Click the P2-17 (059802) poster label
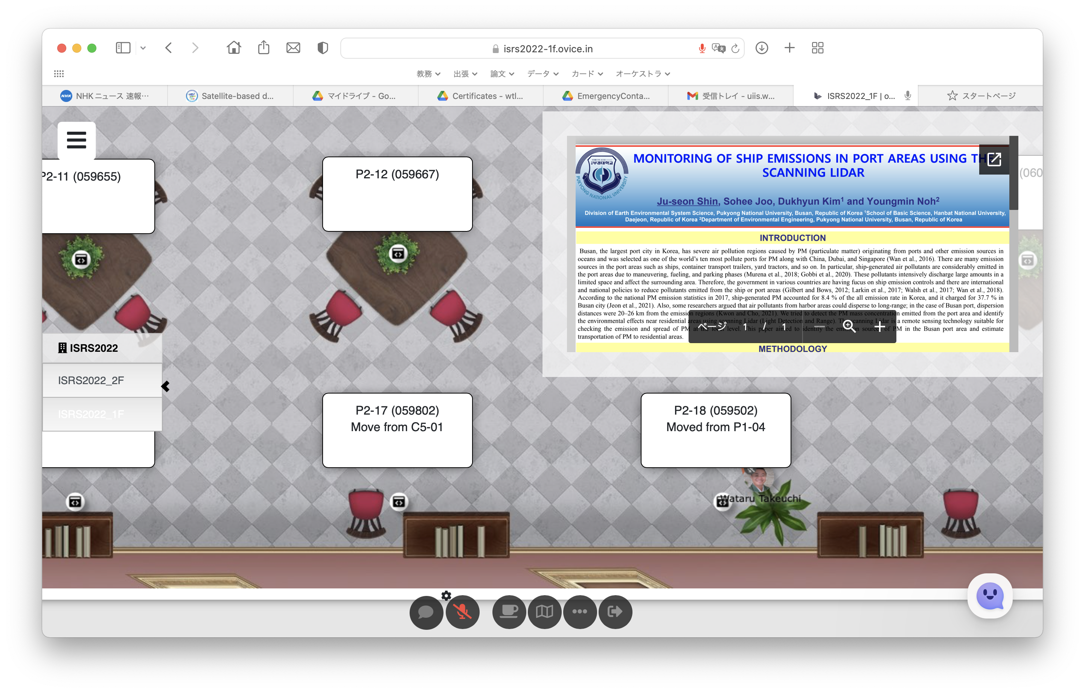Screen dimensions: 1085x693 (397, 410)
